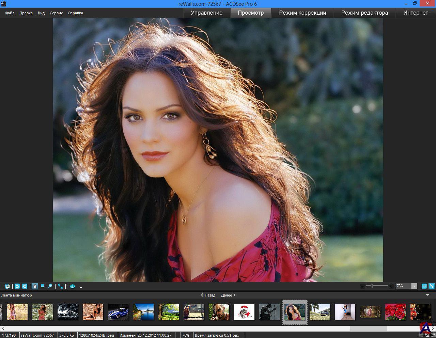
Task: Switch to the Управление tab
Action: coord(206,13)
